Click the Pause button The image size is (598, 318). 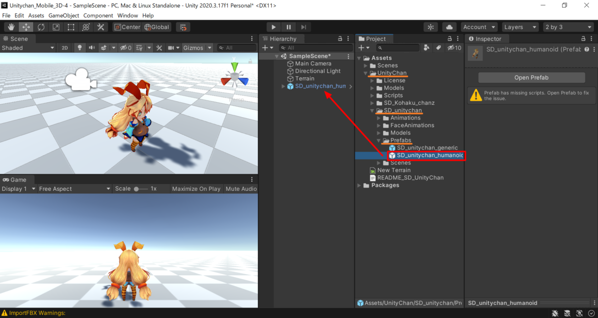289,27
